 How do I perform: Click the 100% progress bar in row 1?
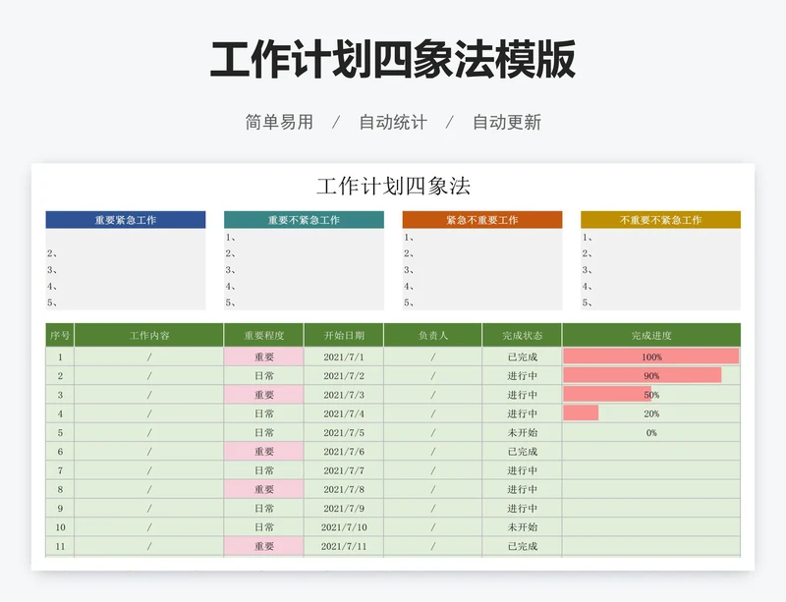650,357
